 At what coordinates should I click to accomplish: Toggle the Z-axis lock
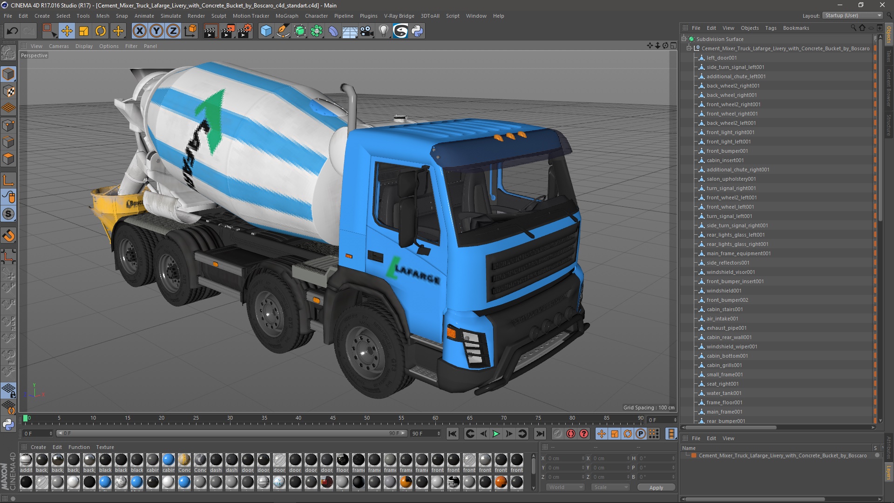(173, 31)
